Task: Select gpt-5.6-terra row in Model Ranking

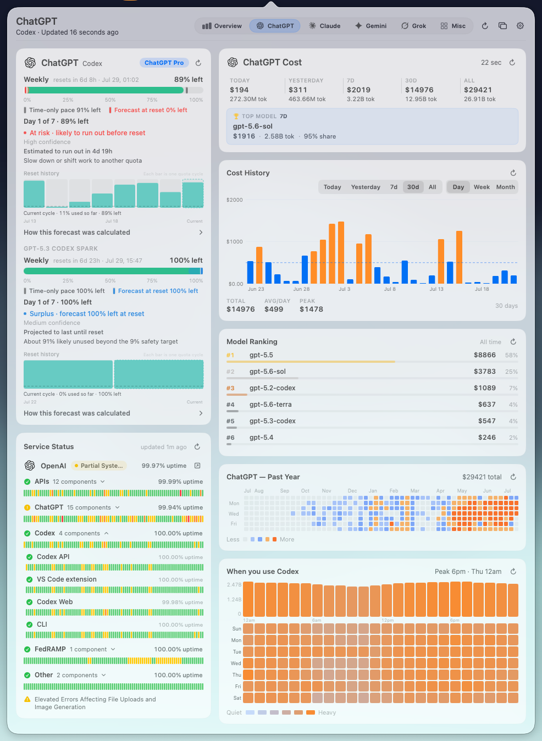Action: 372,406
